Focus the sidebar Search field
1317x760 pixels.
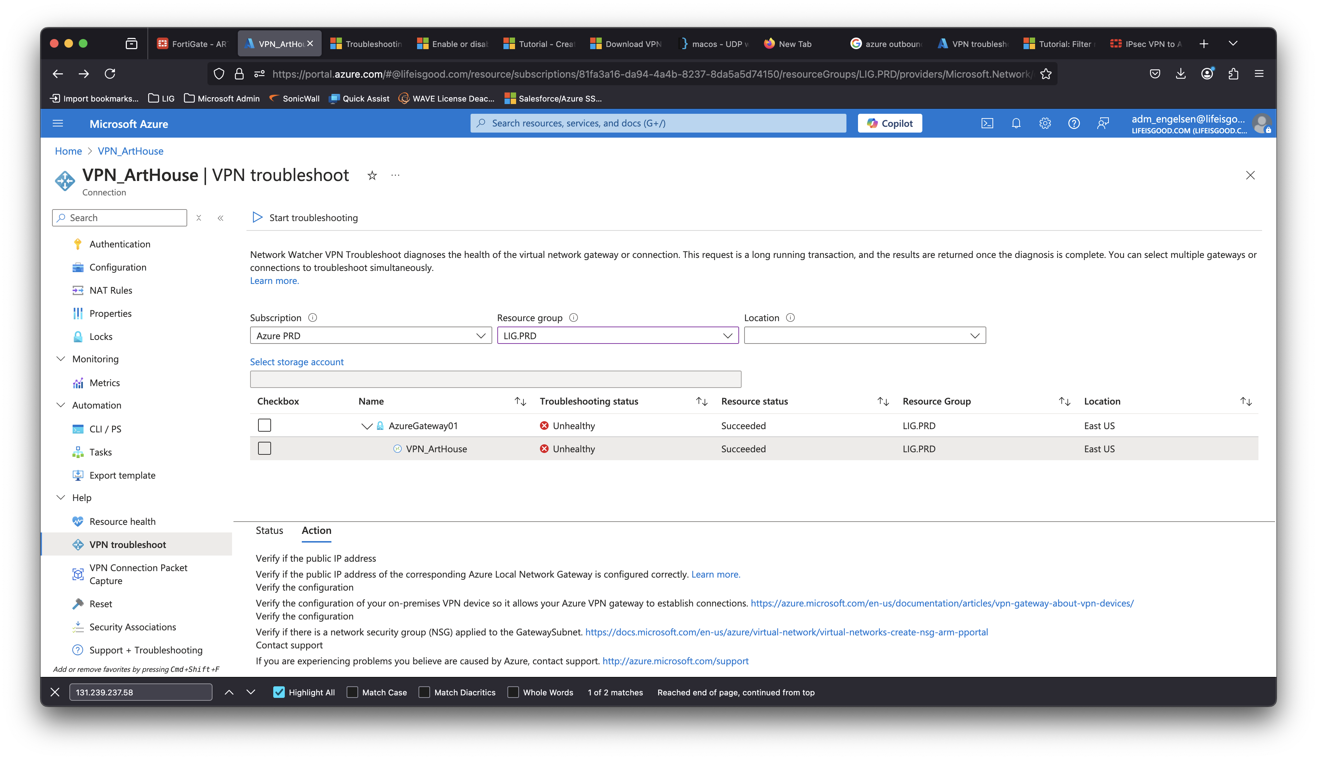[x=120, y=218]
